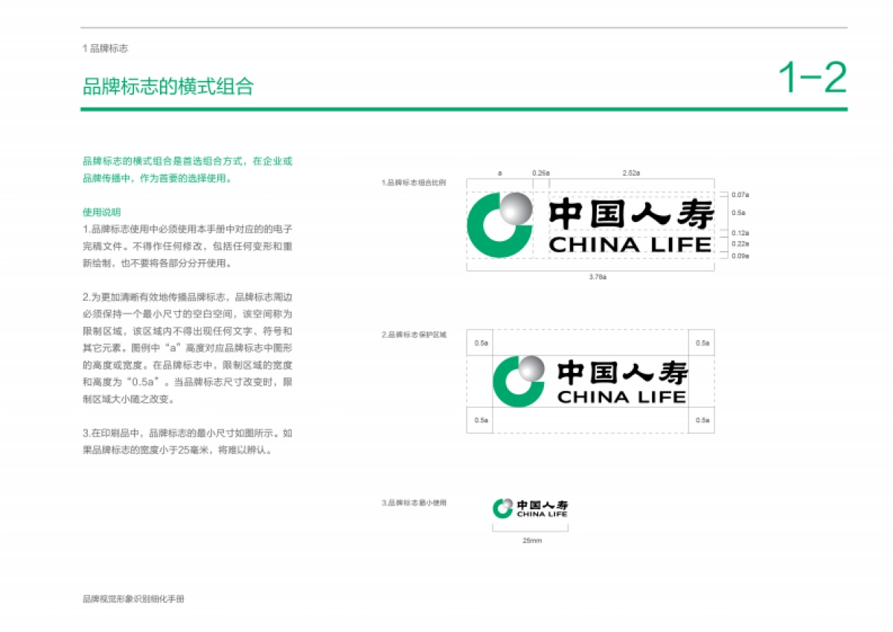Expand the dimension marker labeled '3.78a'

[x=597, y=276]
